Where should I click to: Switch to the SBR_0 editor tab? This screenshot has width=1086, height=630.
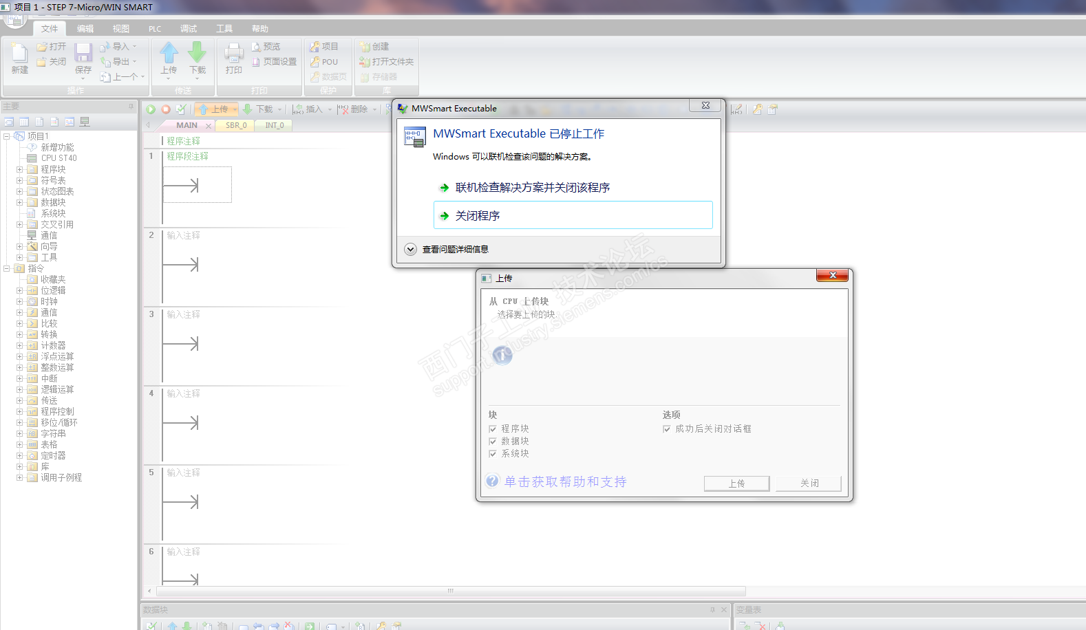click(x=236, y=125)
